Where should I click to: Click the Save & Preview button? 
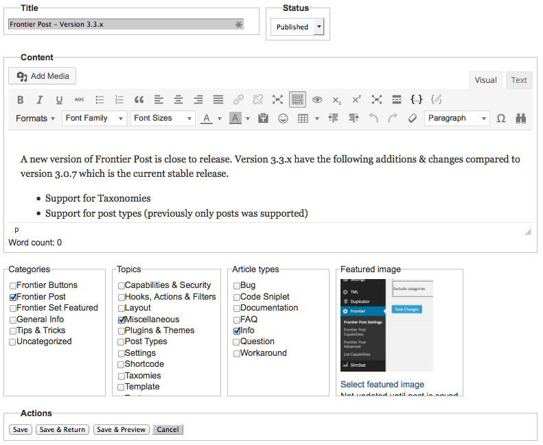pyautogui.click(x=122, y=430)
